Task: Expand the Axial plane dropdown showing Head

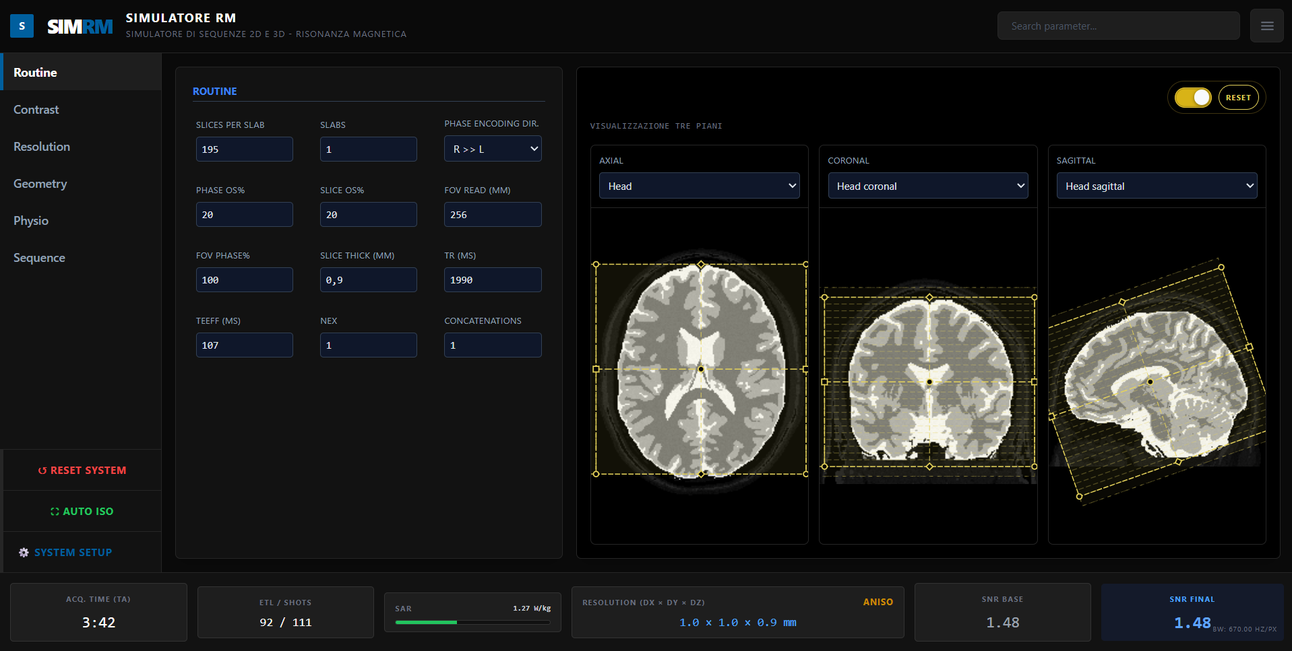Action: (700, 186)
